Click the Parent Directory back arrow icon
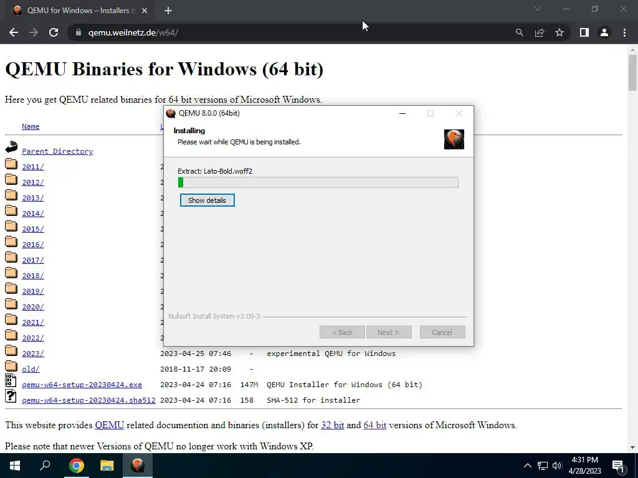 point(11,147)
